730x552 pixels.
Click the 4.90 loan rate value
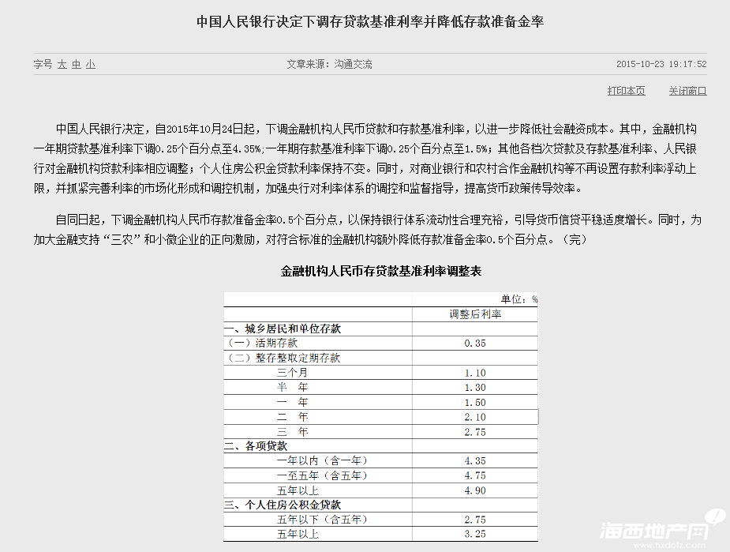475,490
